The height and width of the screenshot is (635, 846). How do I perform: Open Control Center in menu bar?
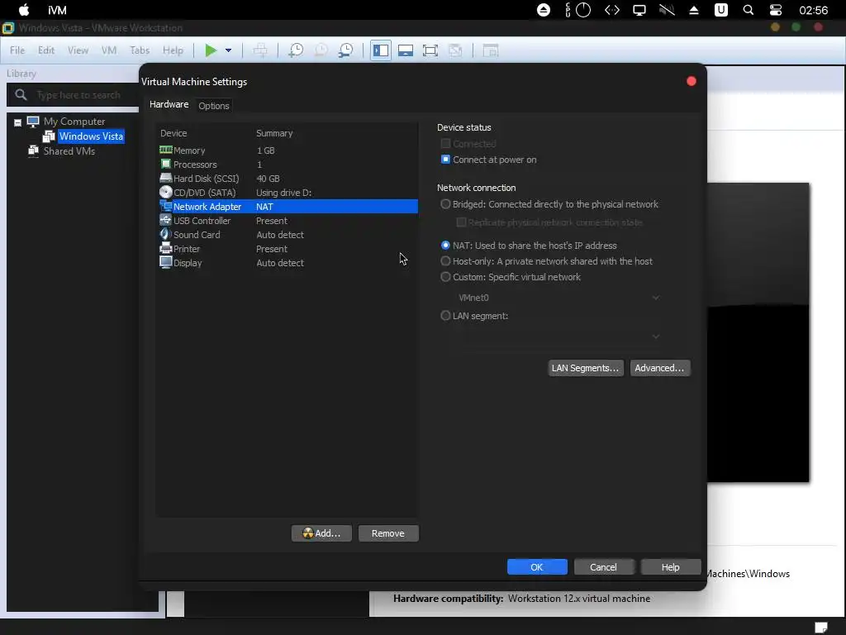776,10
